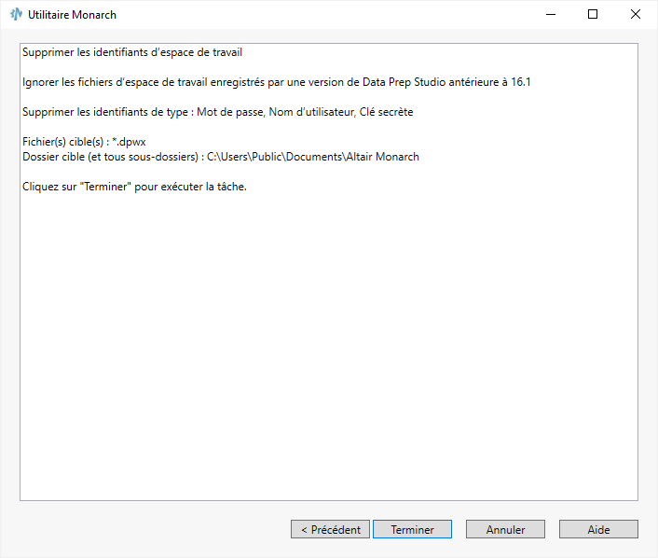Viewport: 658px width, 558px height.
Task: Click the Dossier cible path line
Action: [221, 157]
